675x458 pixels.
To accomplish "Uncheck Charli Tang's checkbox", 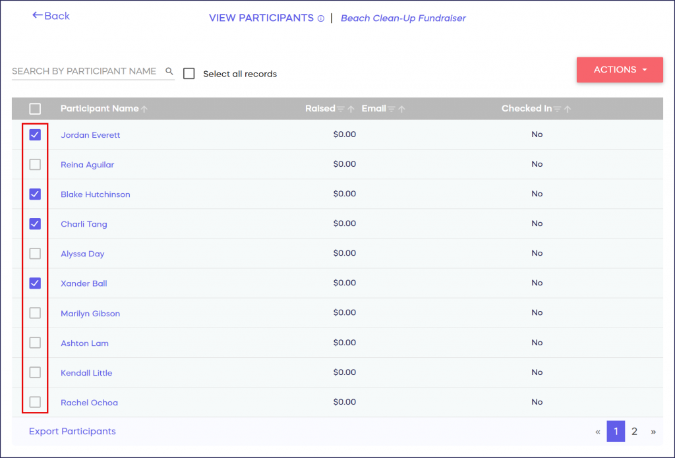I will [35, 224].
